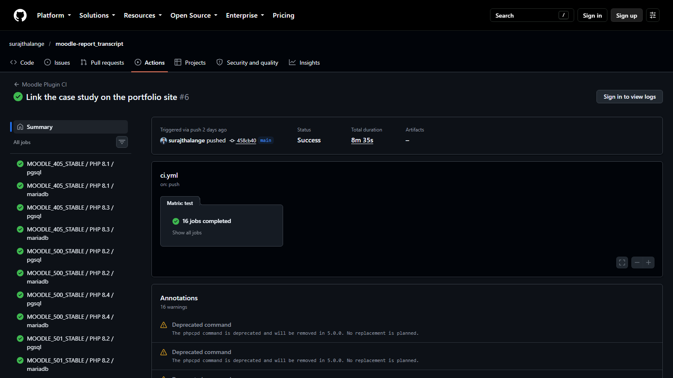The height and width of the screenshot is (378, 673).
Task: Open job MOODLE_405_STABLE / PHP 8.1 / pgsql
Action: click(71, 168)
